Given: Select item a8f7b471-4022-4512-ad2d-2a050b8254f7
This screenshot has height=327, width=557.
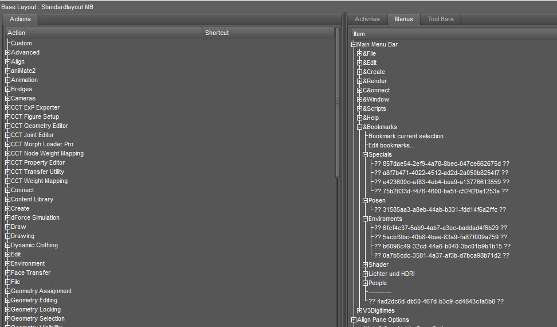Looking at the screenshot, I should pos(441,173).
